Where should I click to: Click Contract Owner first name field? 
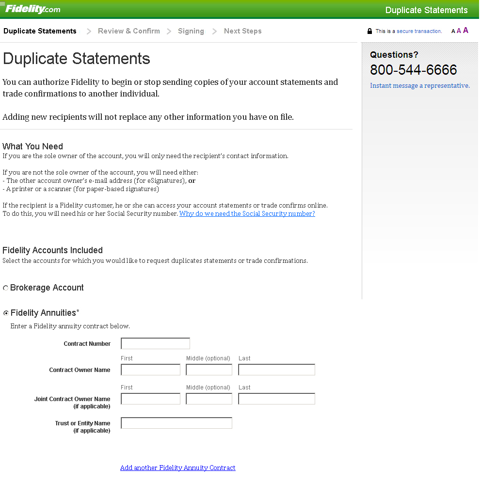tap(151, 370)
